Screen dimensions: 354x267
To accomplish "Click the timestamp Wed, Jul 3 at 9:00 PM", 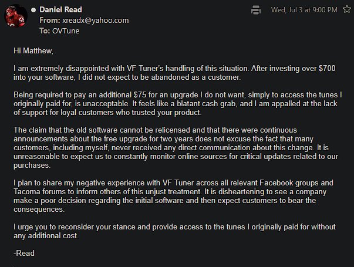I will [304, 10].
